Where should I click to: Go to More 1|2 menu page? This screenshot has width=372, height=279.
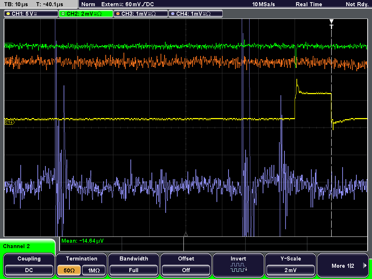click(343, 265)
